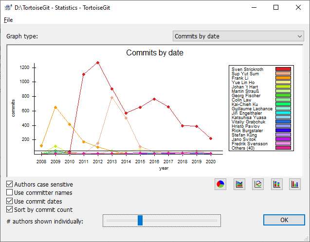Screen dimensions: 310x242
Task: Minimize the Statistics window
Action: coord(254,7)
